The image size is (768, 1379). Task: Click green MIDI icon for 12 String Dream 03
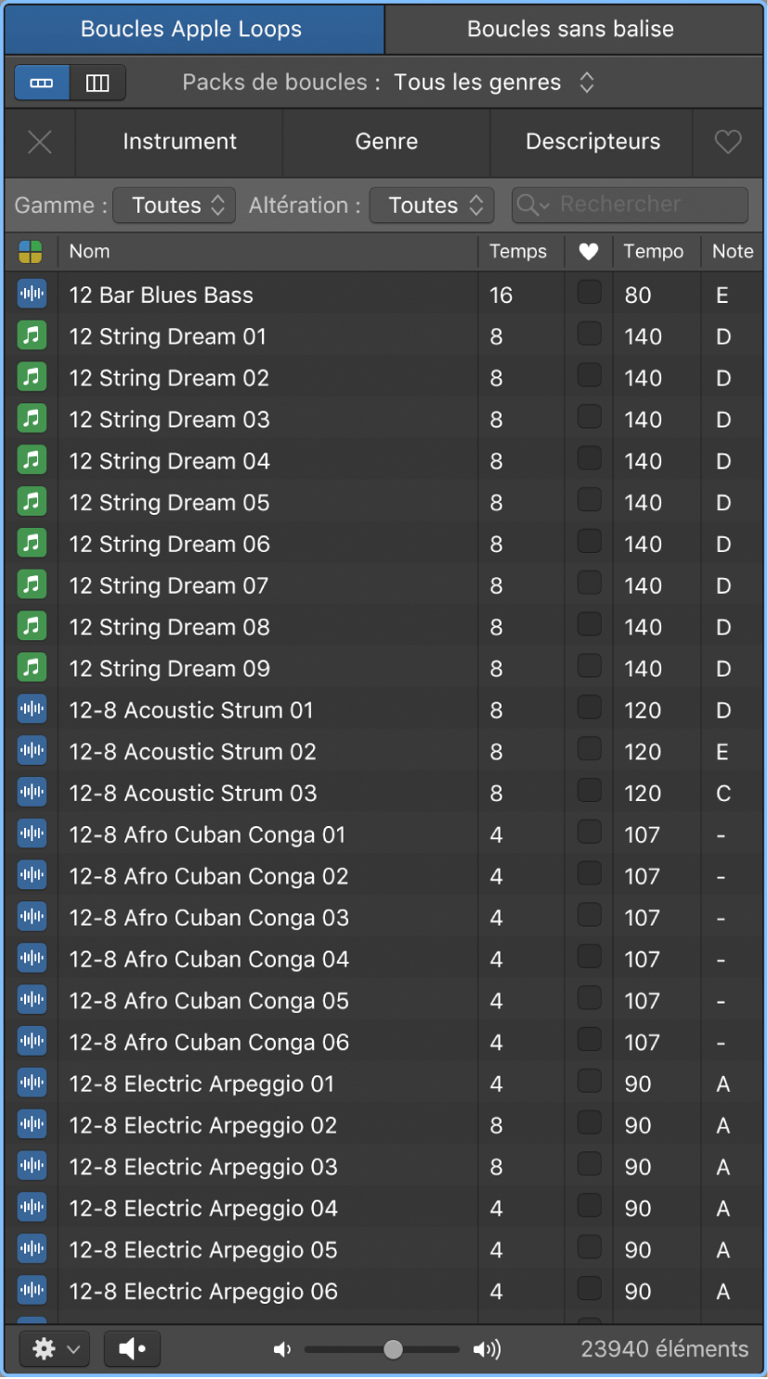32,419
